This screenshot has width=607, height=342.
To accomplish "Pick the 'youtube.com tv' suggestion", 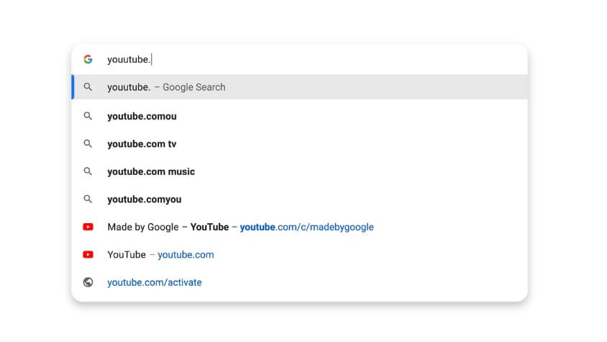I will (142, 144).
